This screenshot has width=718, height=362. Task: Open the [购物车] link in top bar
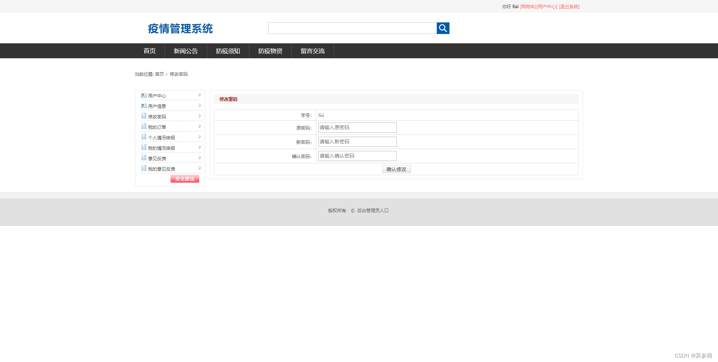[528, 7]
